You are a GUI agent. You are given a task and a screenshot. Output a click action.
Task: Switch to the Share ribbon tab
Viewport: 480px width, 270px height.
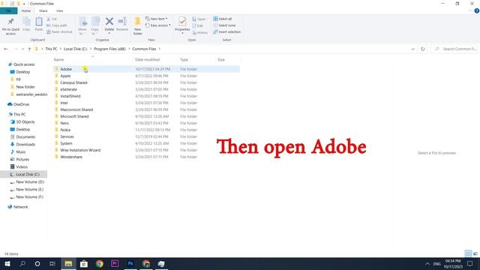pos(43,10)
